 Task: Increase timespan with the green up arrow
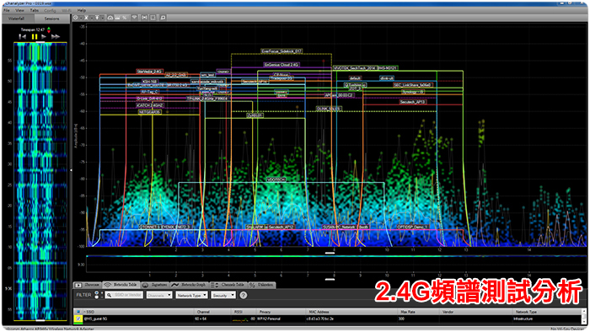point(49,28)
